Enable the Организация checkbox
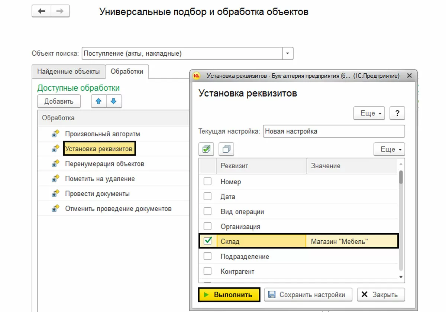Screen dimensions: 446x312 tap(208, 226)
